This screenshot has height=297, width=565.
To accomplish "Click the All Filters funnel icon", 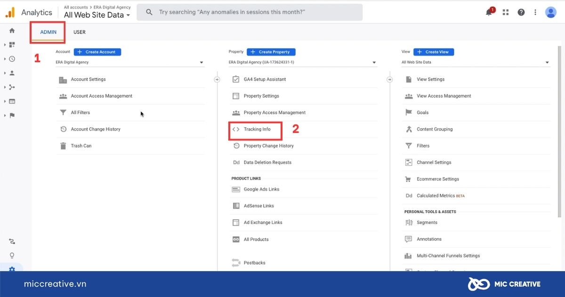I will click(x=63, y=113).
